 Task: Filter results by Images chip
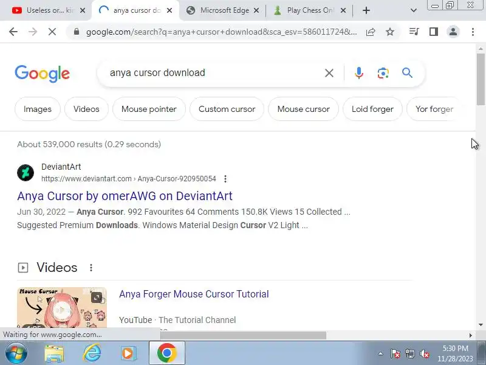38,109
